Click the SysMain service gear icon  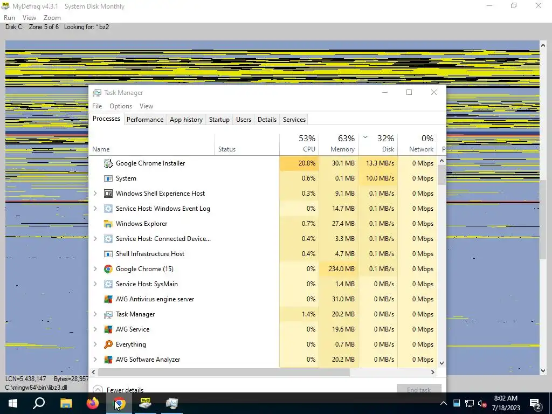(x=108, y=284)
